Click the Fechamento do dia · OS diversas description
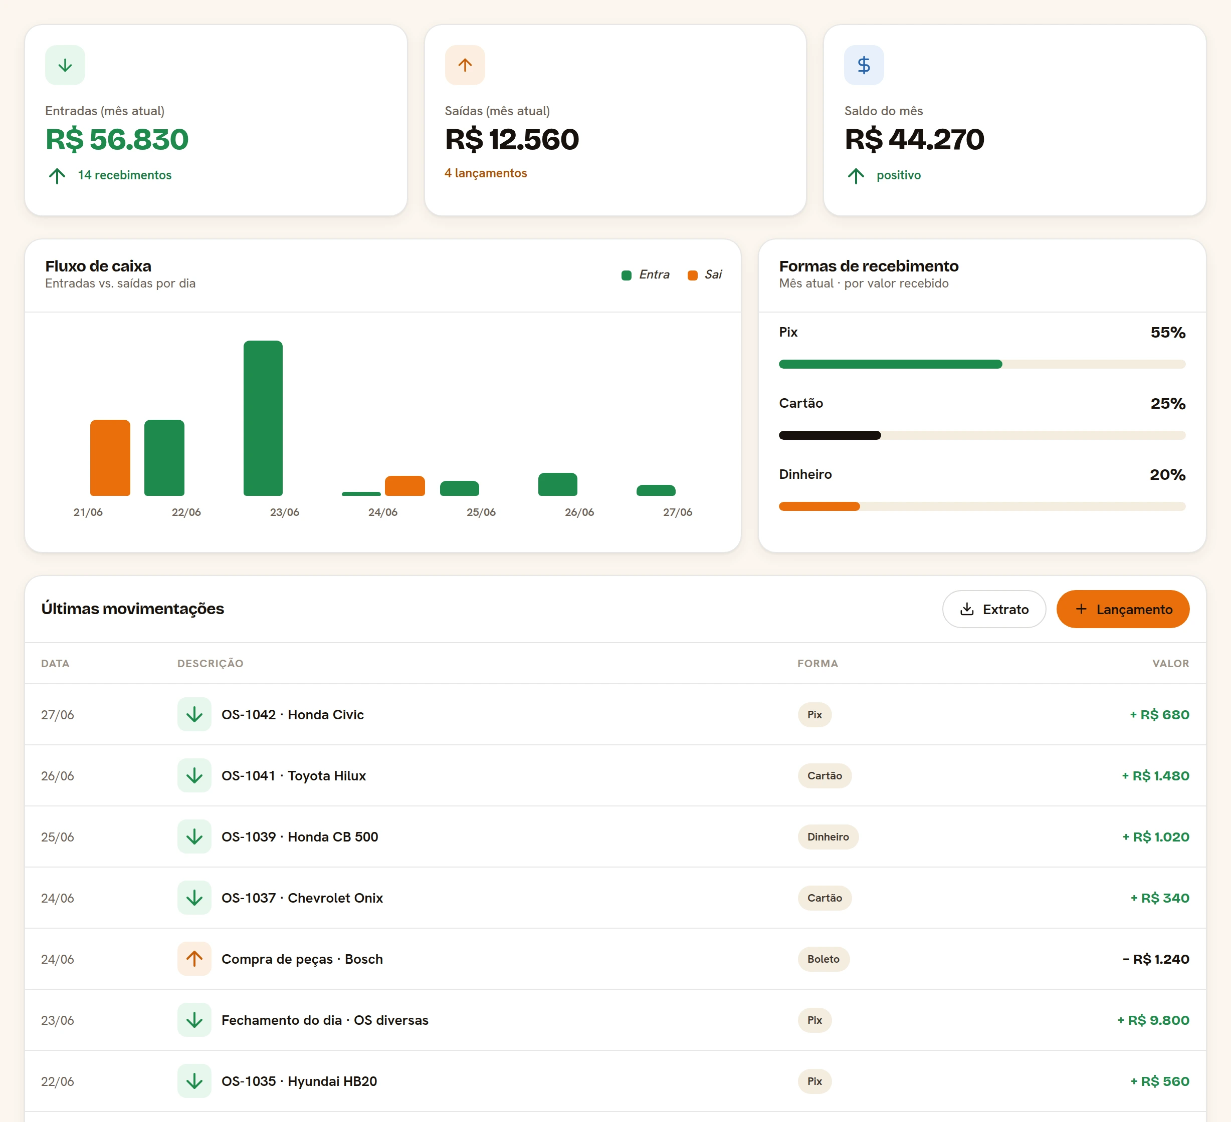The height and width of the screenshot is (1122, 1231). click(x=325, y=1019)
